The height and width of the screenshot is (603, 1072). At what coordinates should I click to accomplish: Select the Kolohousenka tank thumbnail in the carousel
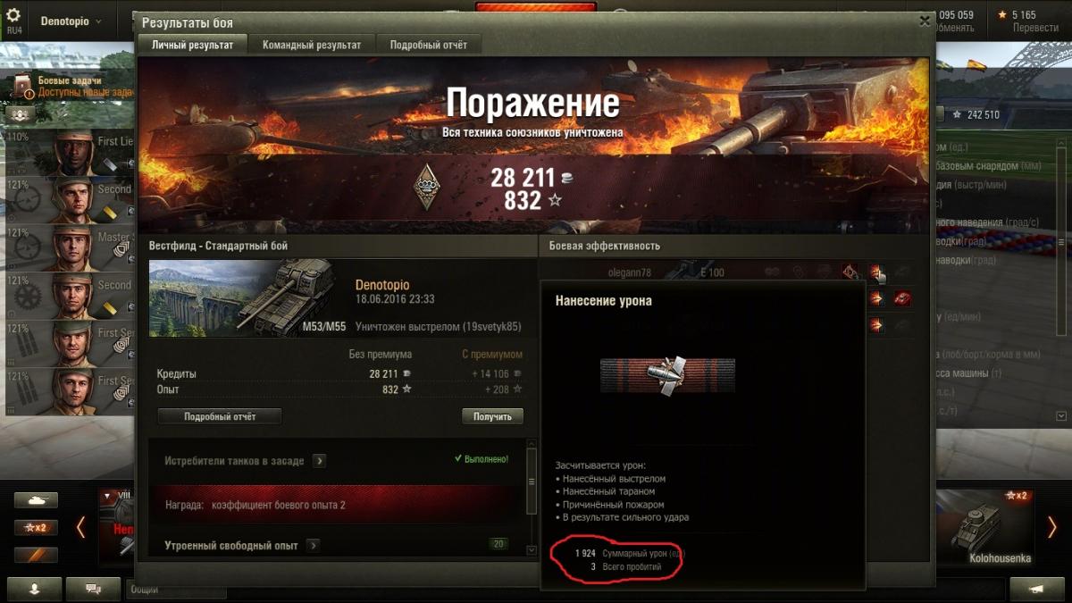click(x=986, y=527)
